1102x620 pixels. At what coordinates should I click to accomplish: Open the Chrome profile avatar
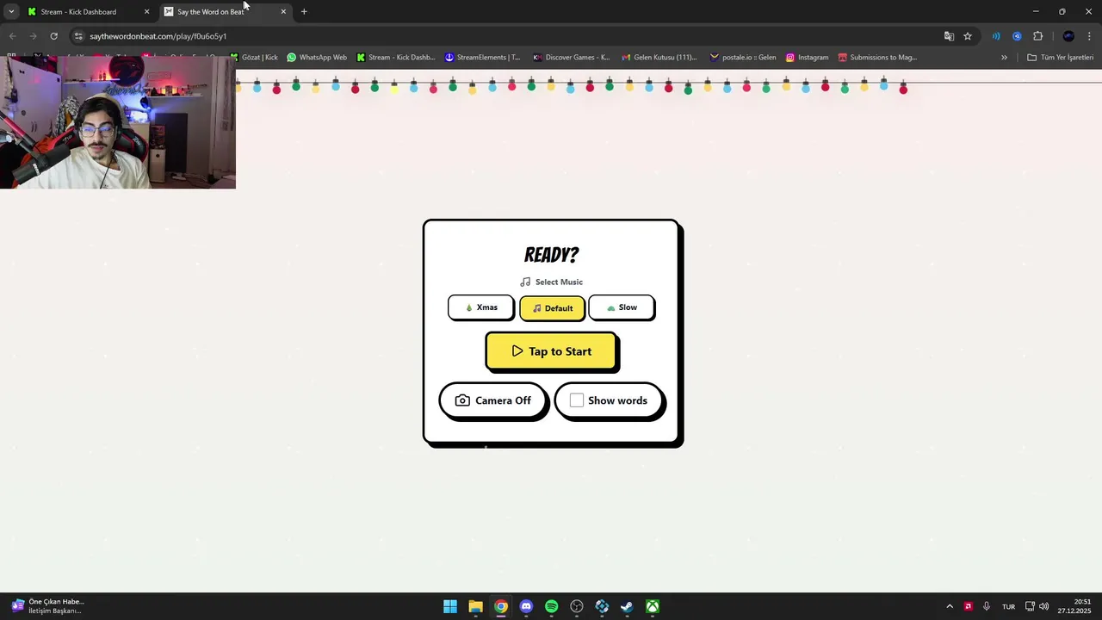(x=1068, y=36)
